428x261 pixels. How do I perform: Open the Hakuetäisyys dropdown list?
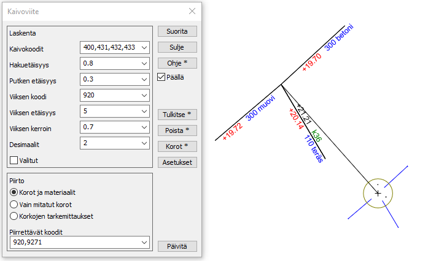(144, 63)
